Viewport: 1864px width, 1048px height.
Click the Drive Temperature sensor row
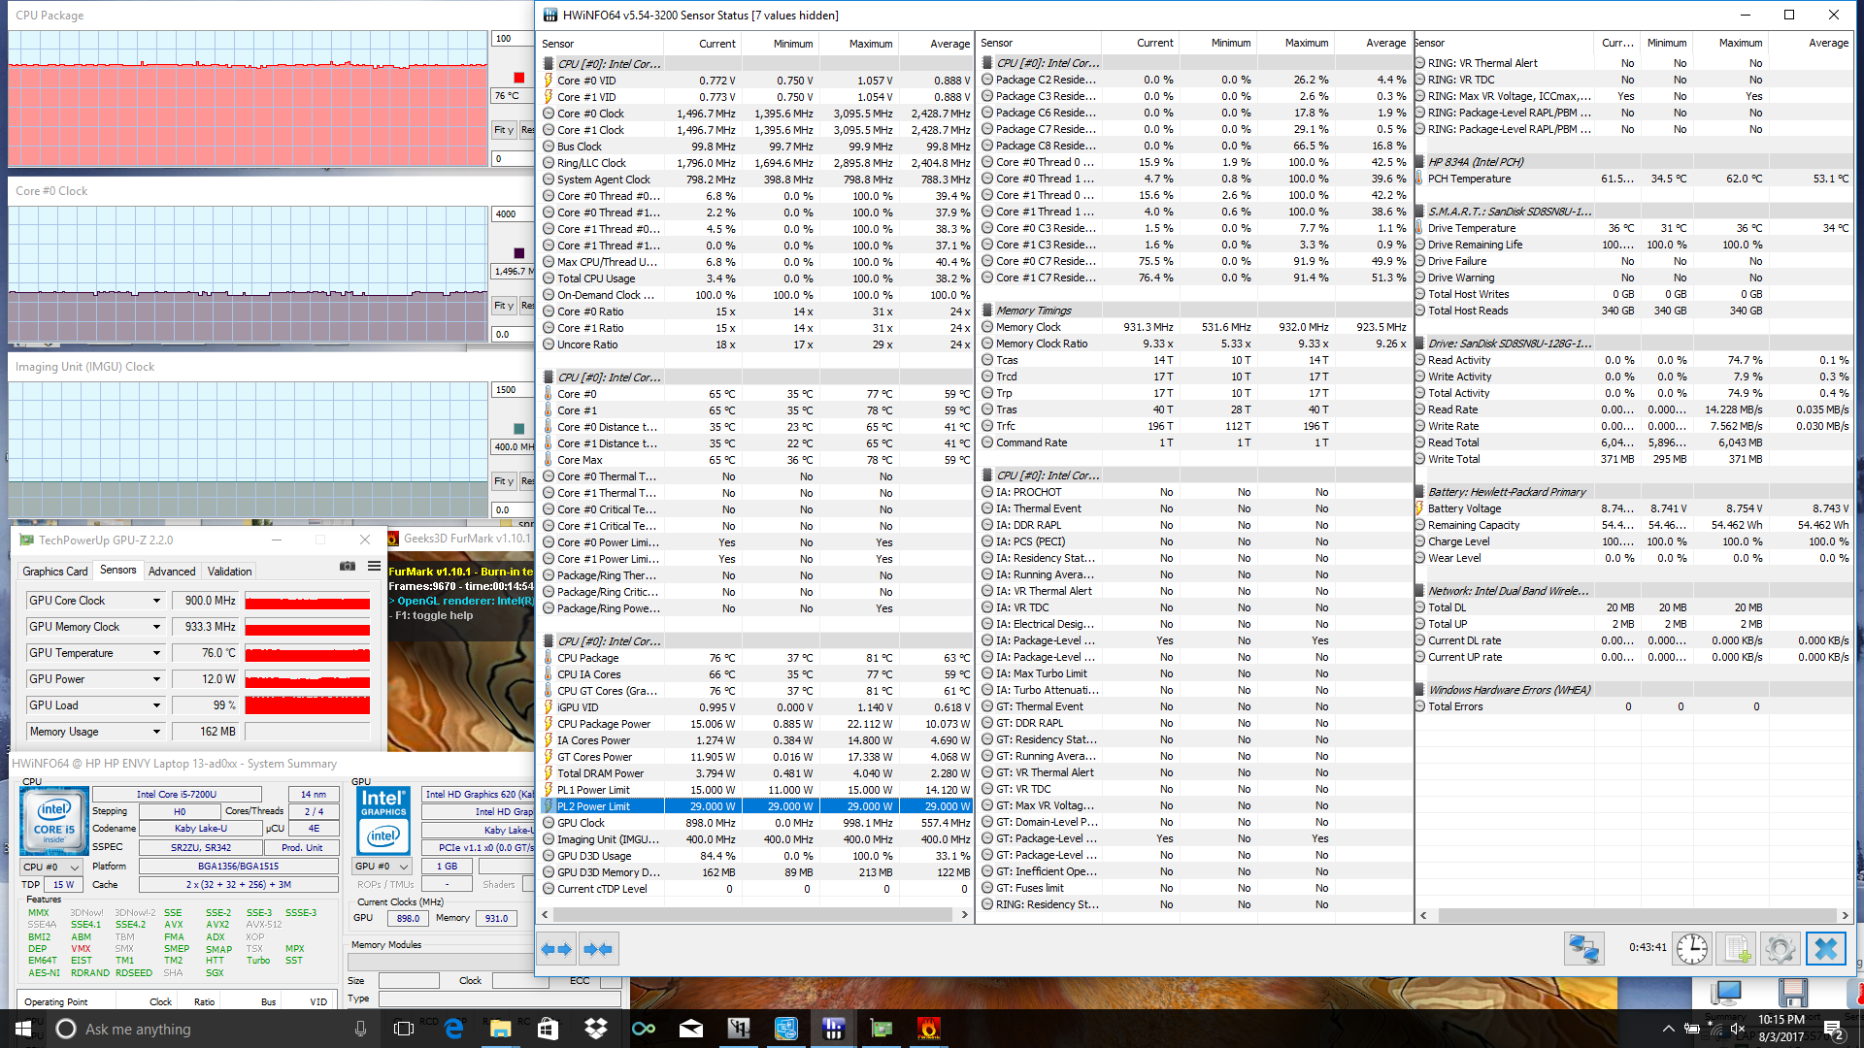pyautogui.click(x=1633, y=228)
